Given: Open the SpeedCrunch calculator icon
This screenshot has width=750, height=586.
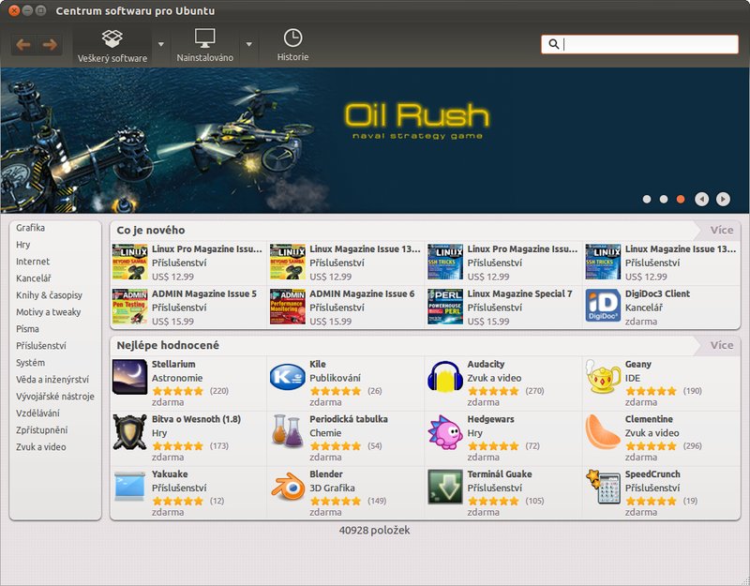Looking at the screenshot, I should (603, 487).
